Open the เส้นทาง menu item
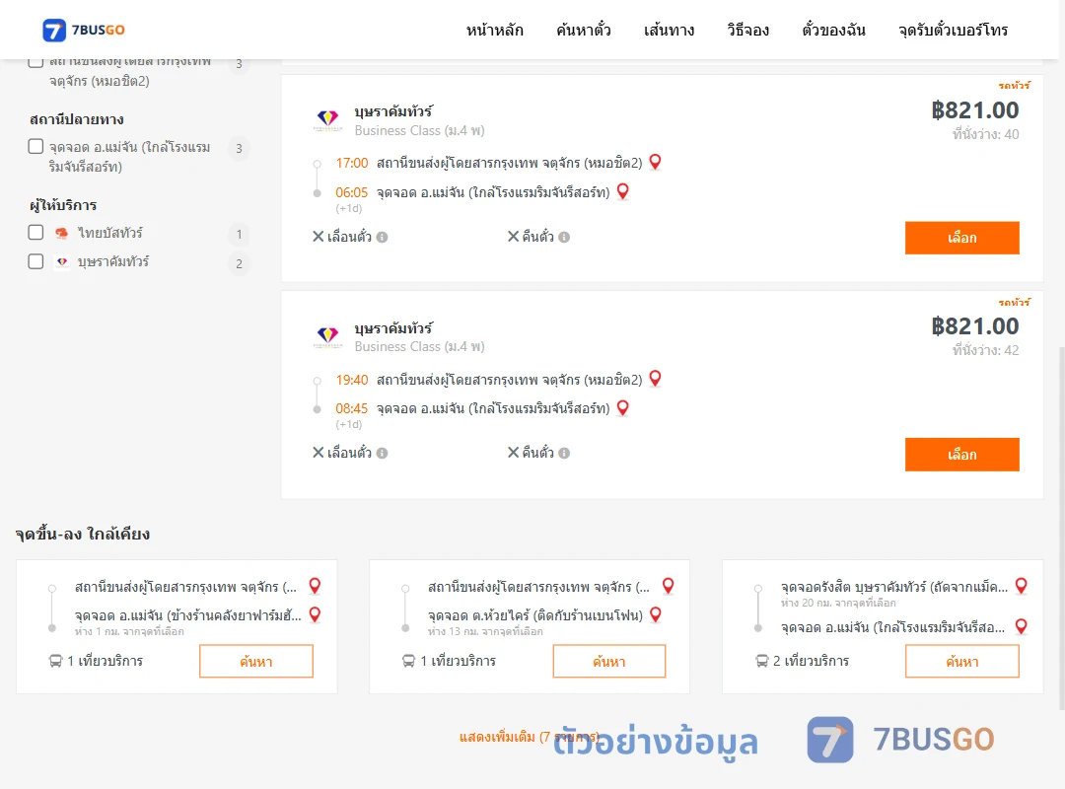This screenshot has height=789, width=1065. (669, 30)
